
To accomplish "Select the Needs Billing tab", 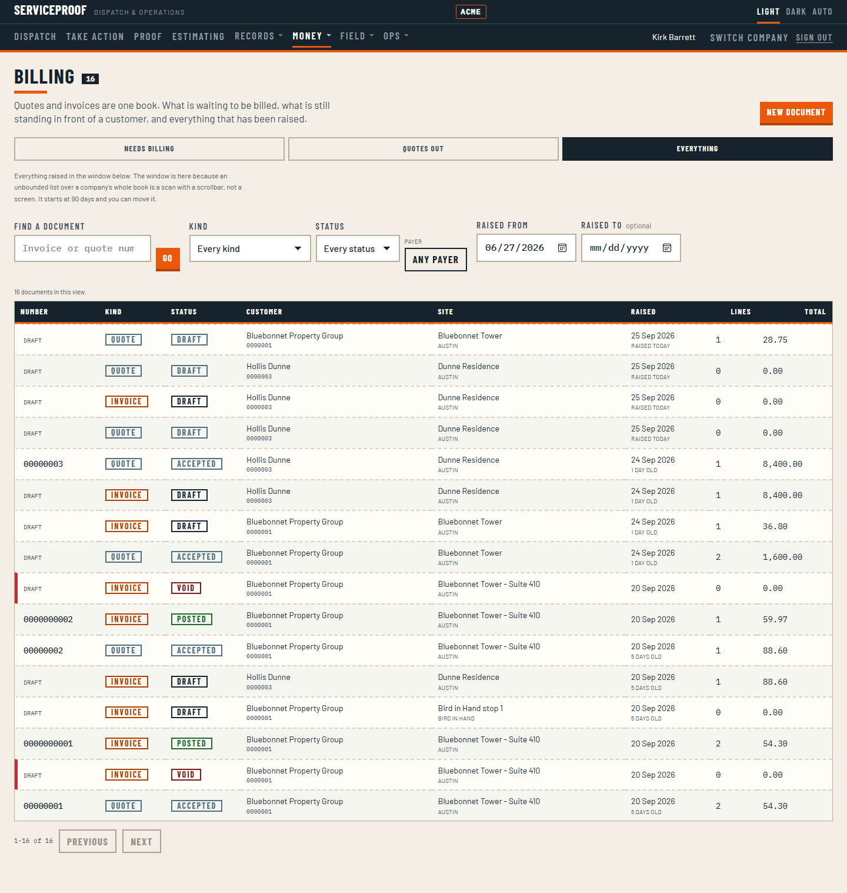I will click(149, 149).
